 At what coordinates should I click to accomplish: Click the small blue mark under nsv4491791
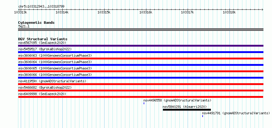coord(203,116)
